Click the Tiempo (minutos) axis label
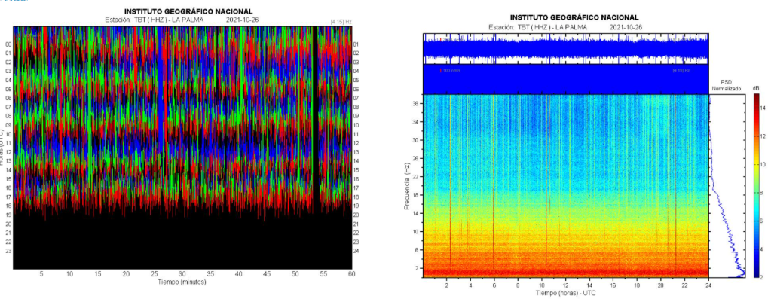Viewport: 771px width, 305px height. (x=182, y=282)
